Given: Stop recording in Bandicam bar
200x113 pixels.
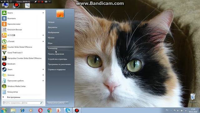Looking at the screenshot, I should tap(42, 2).
